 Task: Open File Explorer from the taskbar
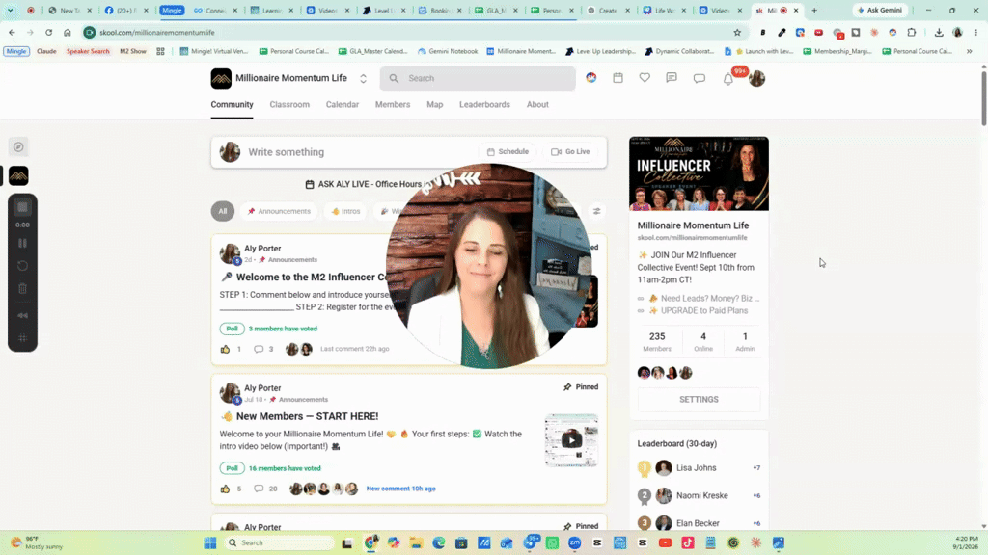pyautogui.click(x=416, y=542)
